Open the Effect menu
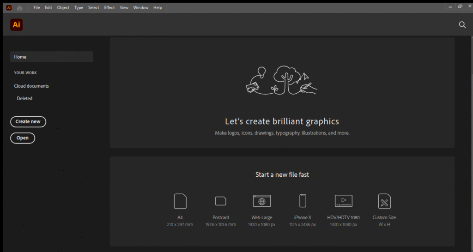 tap(109, 8)
